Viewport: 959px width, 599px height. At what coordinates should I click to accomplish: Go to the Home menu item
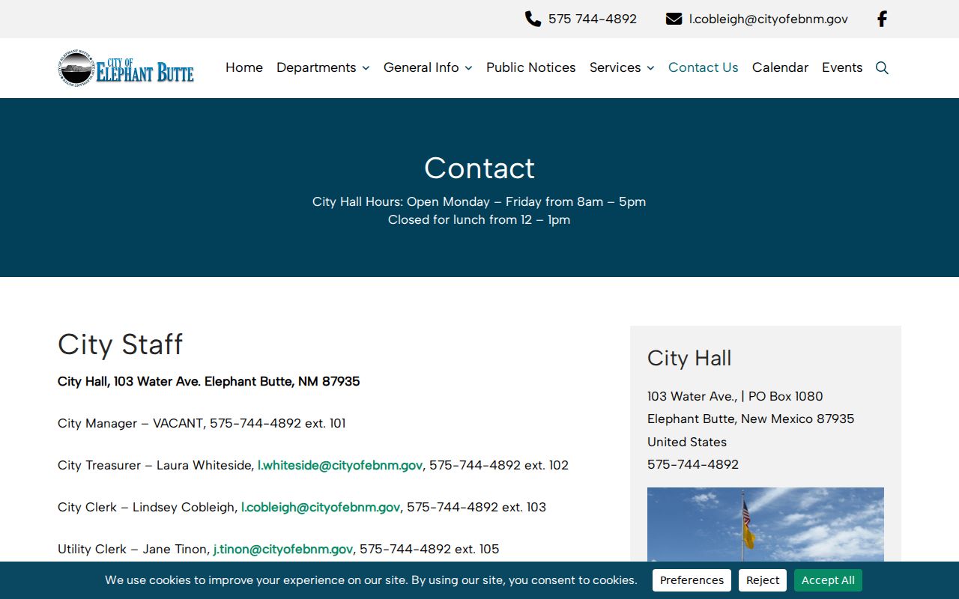point(244,67)
